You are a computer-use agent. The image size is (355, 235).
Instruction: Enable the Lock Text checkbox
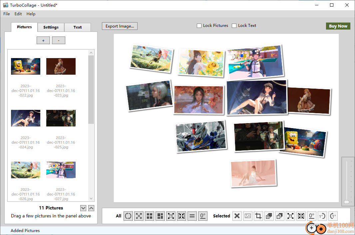pyautogui.click(x=234, y=26)
